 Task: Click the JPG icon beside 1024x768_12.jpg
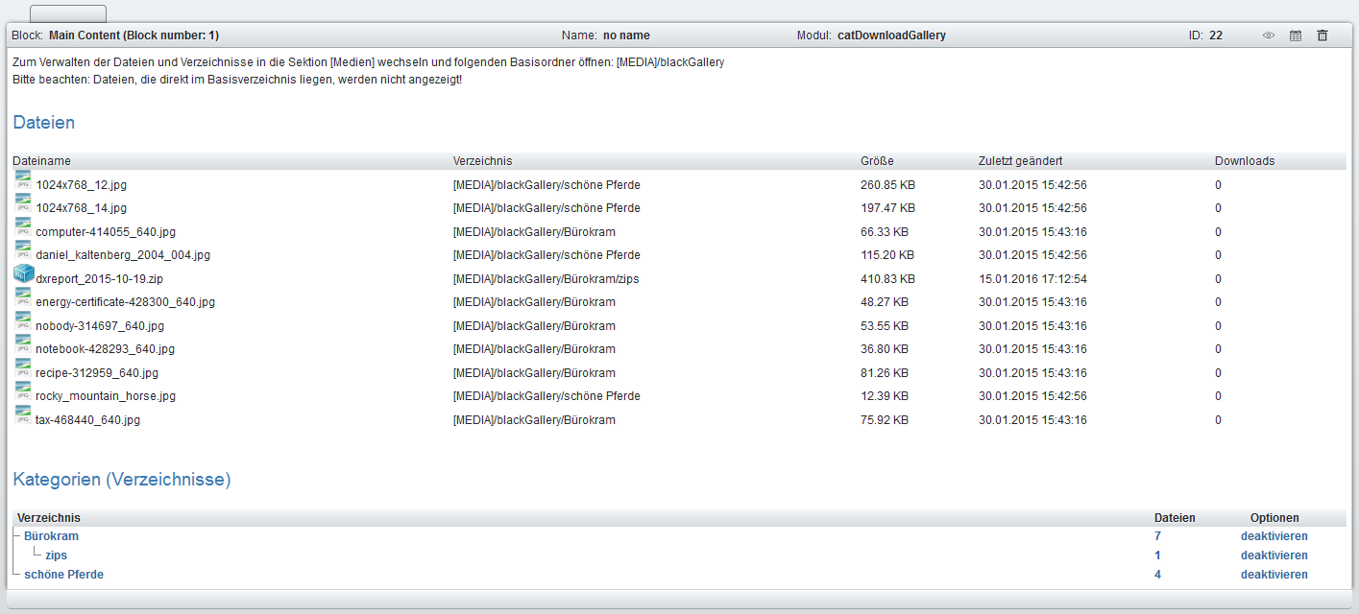point(23,180)
